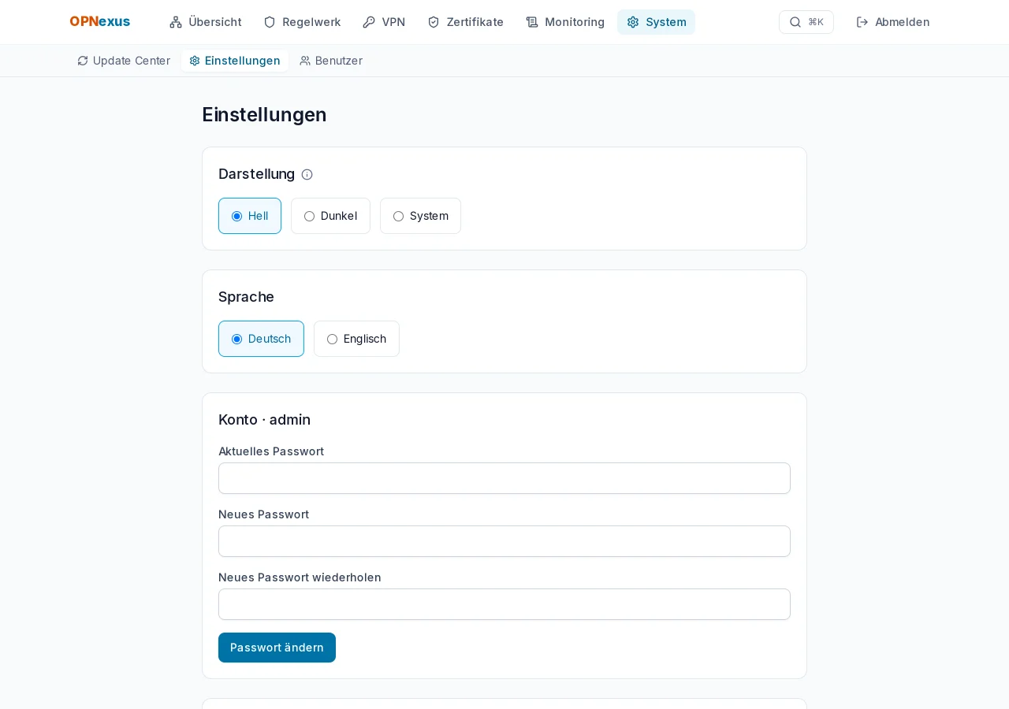Focus the Aktuelles Passwort field
1009x709 pixels.
click(x=504, y=478)
